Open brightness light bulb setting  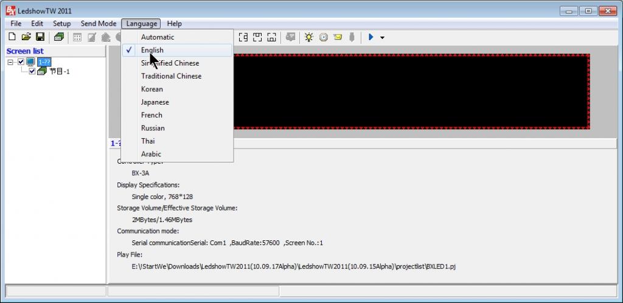coord(309,37)
